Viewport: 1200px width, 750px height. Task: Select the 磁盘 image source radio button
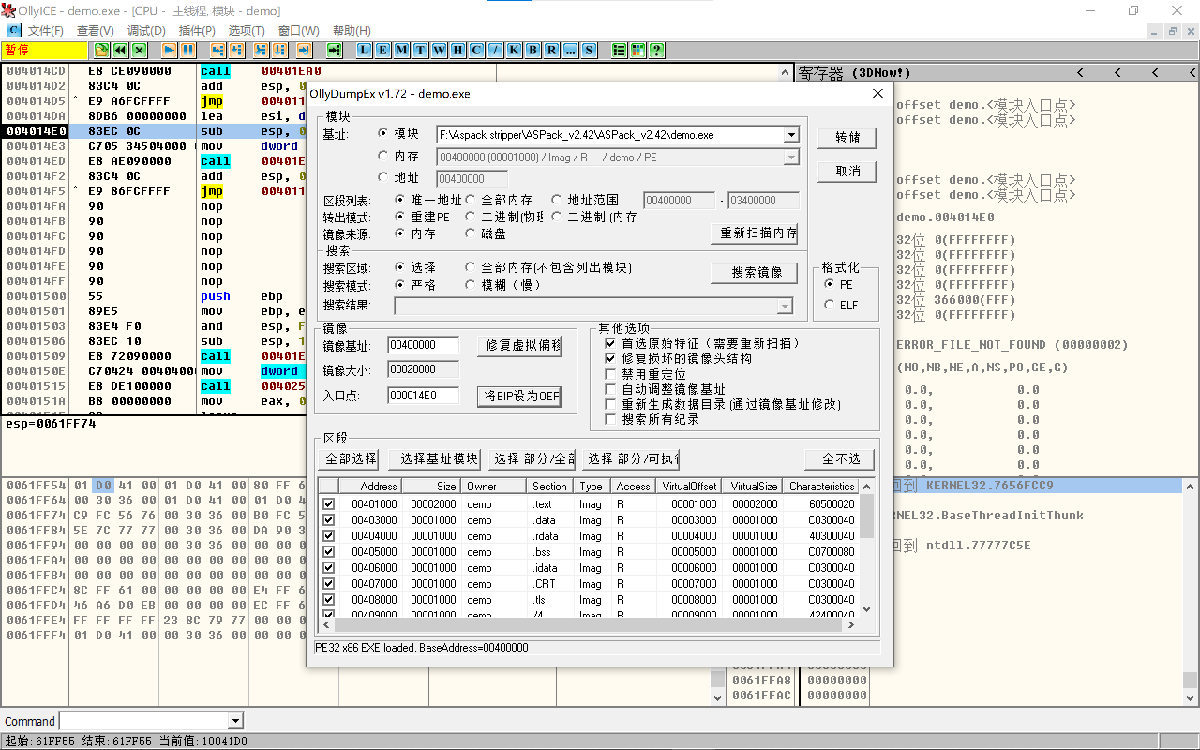tap(470, 233)
